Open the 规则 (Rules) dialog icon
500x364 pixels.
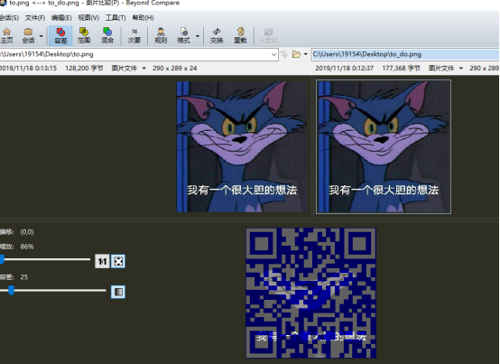coord(161,35)
